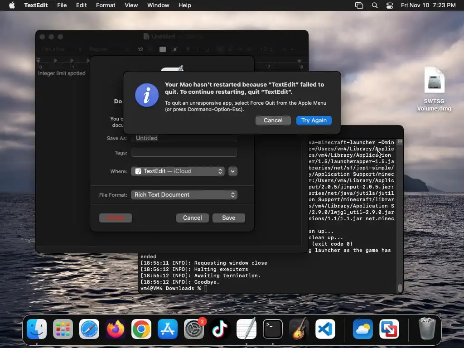Open the View menu
Image resolution: width=464 pixels, height=348 pixels.
131,5
